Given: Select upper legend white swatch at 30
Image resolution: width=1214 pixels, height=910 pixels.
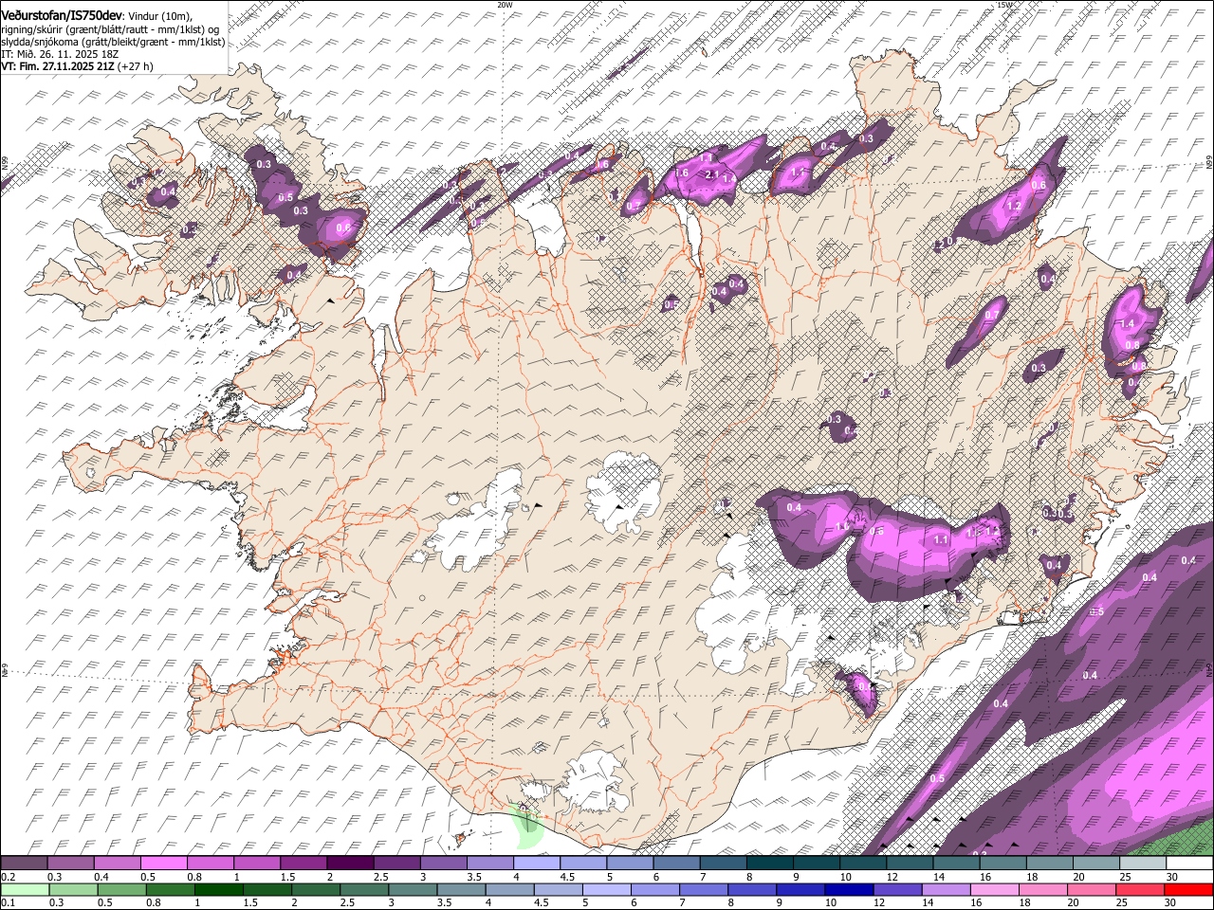Looking at the screenshot, I should click(1189, 864).
